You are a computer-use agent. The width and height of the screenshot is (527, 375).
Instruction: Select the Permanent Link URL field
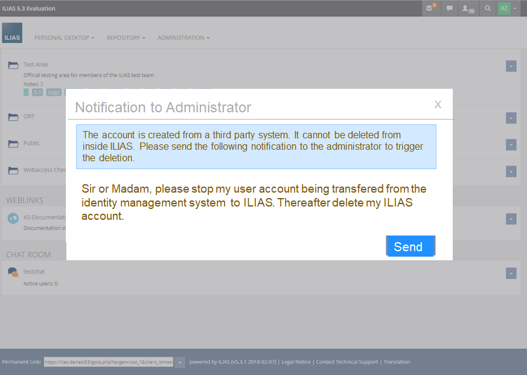click(109, 362)
